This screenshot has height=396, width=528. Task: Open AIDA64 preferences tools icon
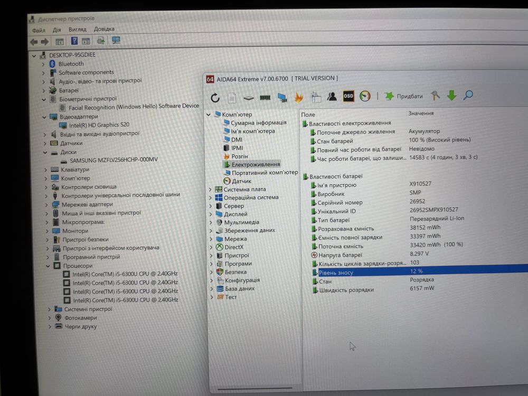435,96
